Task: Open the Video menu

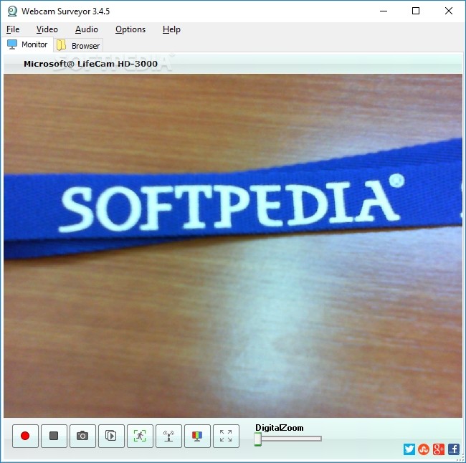Action: (x=47, y=29)
